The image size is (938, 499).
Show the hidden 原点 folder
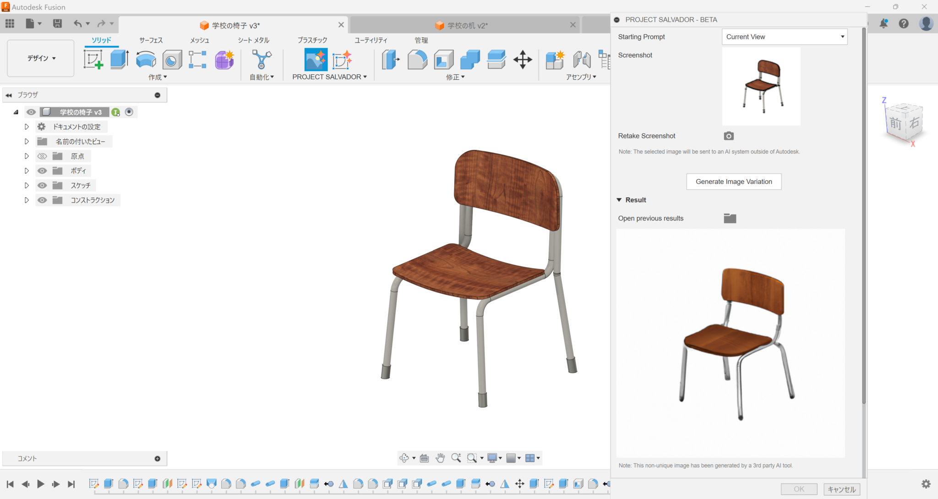(42, 156)
